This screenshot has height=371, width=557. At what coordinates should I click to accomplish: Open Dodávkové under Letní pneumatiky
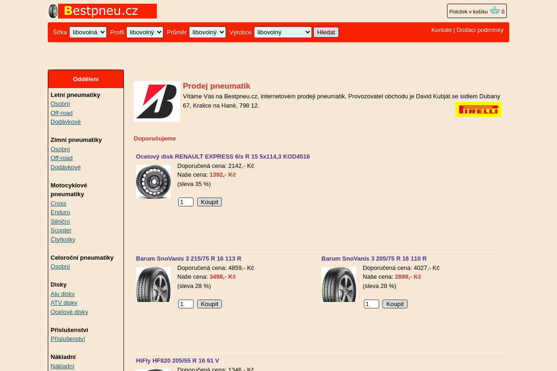click(65, 122)
